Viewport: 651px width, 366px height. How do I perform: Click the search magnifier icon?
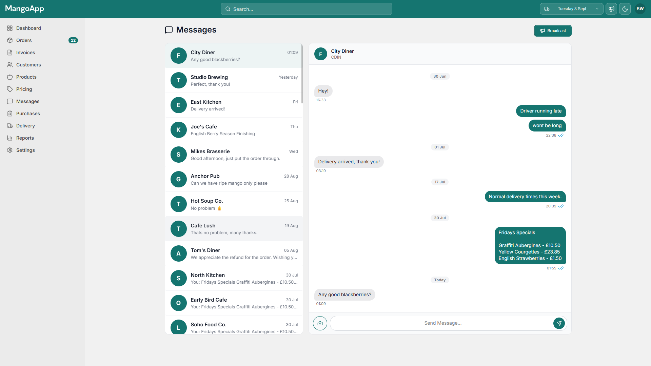pos(228,9)
